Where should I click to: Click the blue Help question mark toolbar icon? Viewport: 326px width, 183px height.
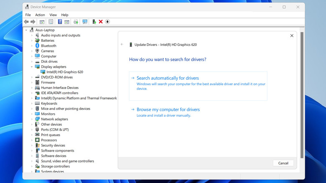click(60, 22)
